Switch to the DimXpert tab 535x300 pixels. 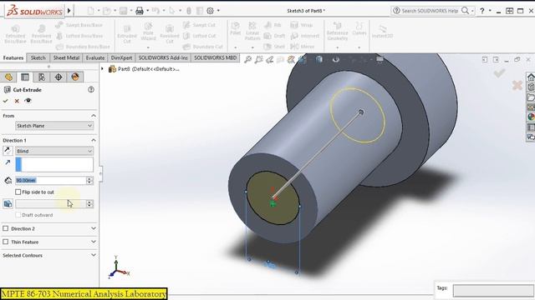121,57
